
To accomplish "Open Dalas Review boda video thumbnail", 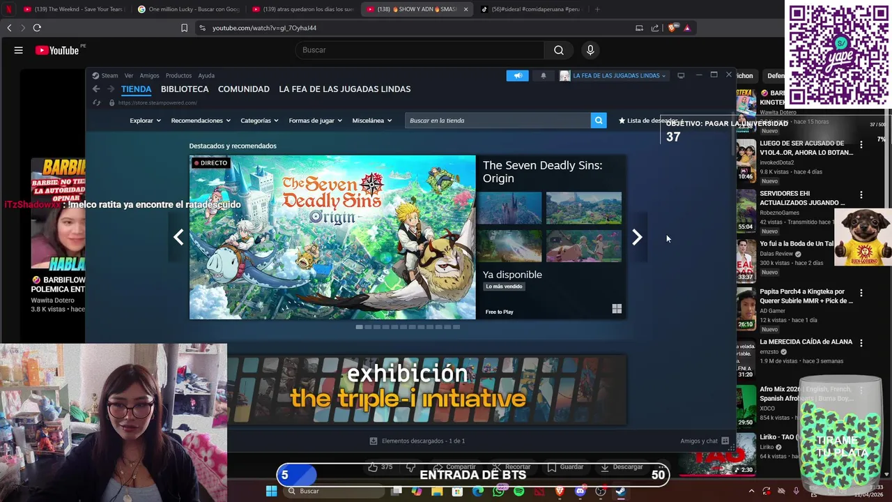I will 746,261.
